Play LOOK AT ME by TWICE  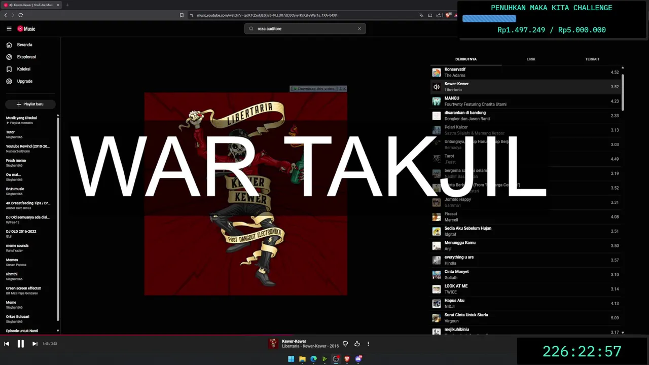coord(526,289)
